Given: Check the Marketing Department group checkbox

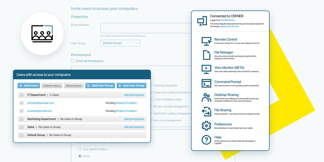Looking at the screenshot, I should [x=22, y=119].
